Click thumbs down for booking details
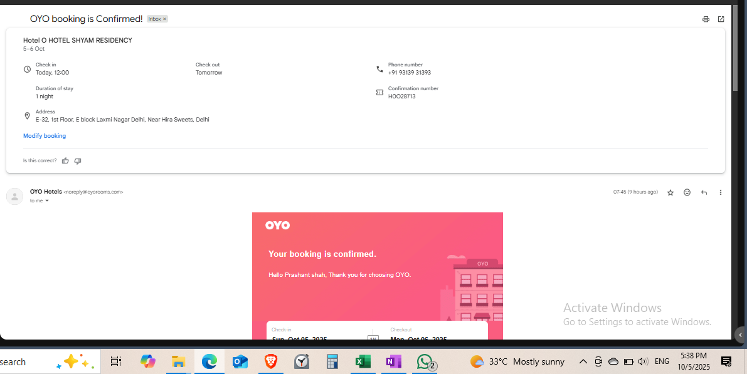This screenshot has height=374, width=747. pyautogui.click(x=78, y=161)
